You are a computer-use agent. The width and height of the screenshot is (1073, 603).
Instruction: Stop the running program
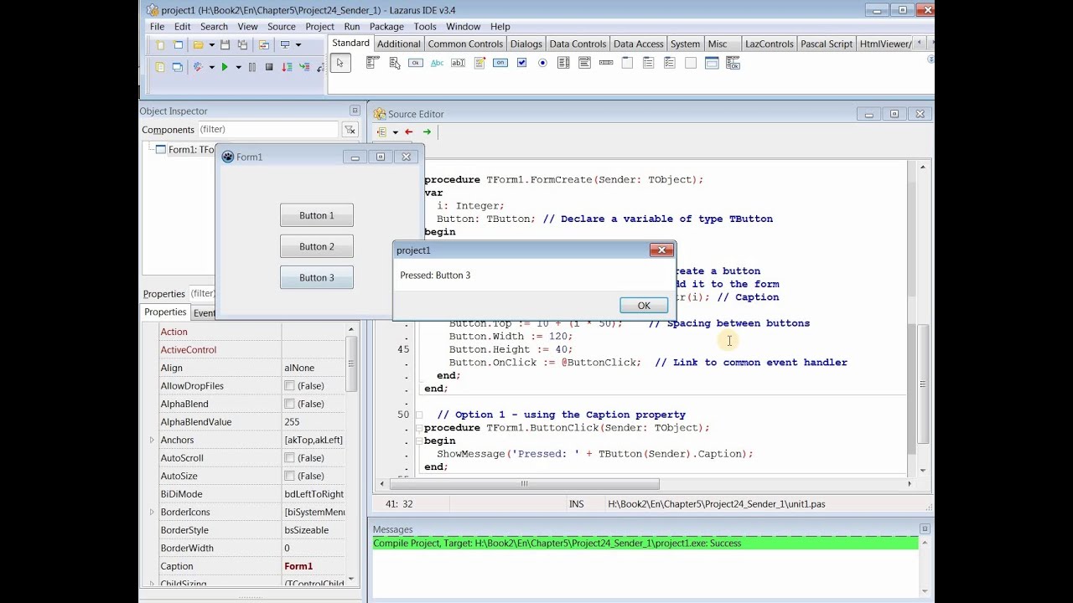(x=269, y=67)
